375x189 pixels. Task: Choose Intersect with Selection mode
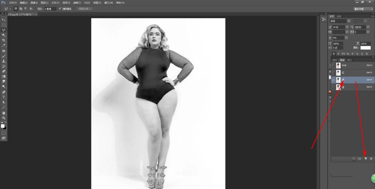[31, 9]
